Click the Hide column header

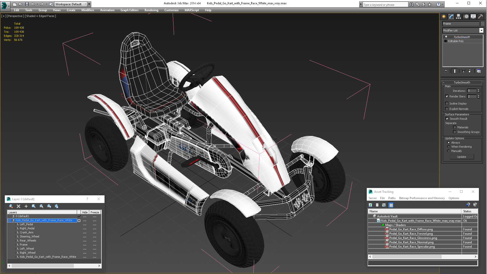tap(85, 212)
